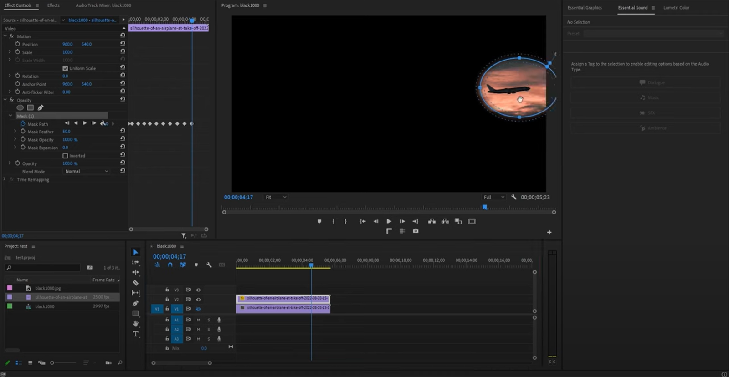Enable the Inverted mask checkbox
The width and height of the screenshot is (729, 377).
tap(65, 156)
